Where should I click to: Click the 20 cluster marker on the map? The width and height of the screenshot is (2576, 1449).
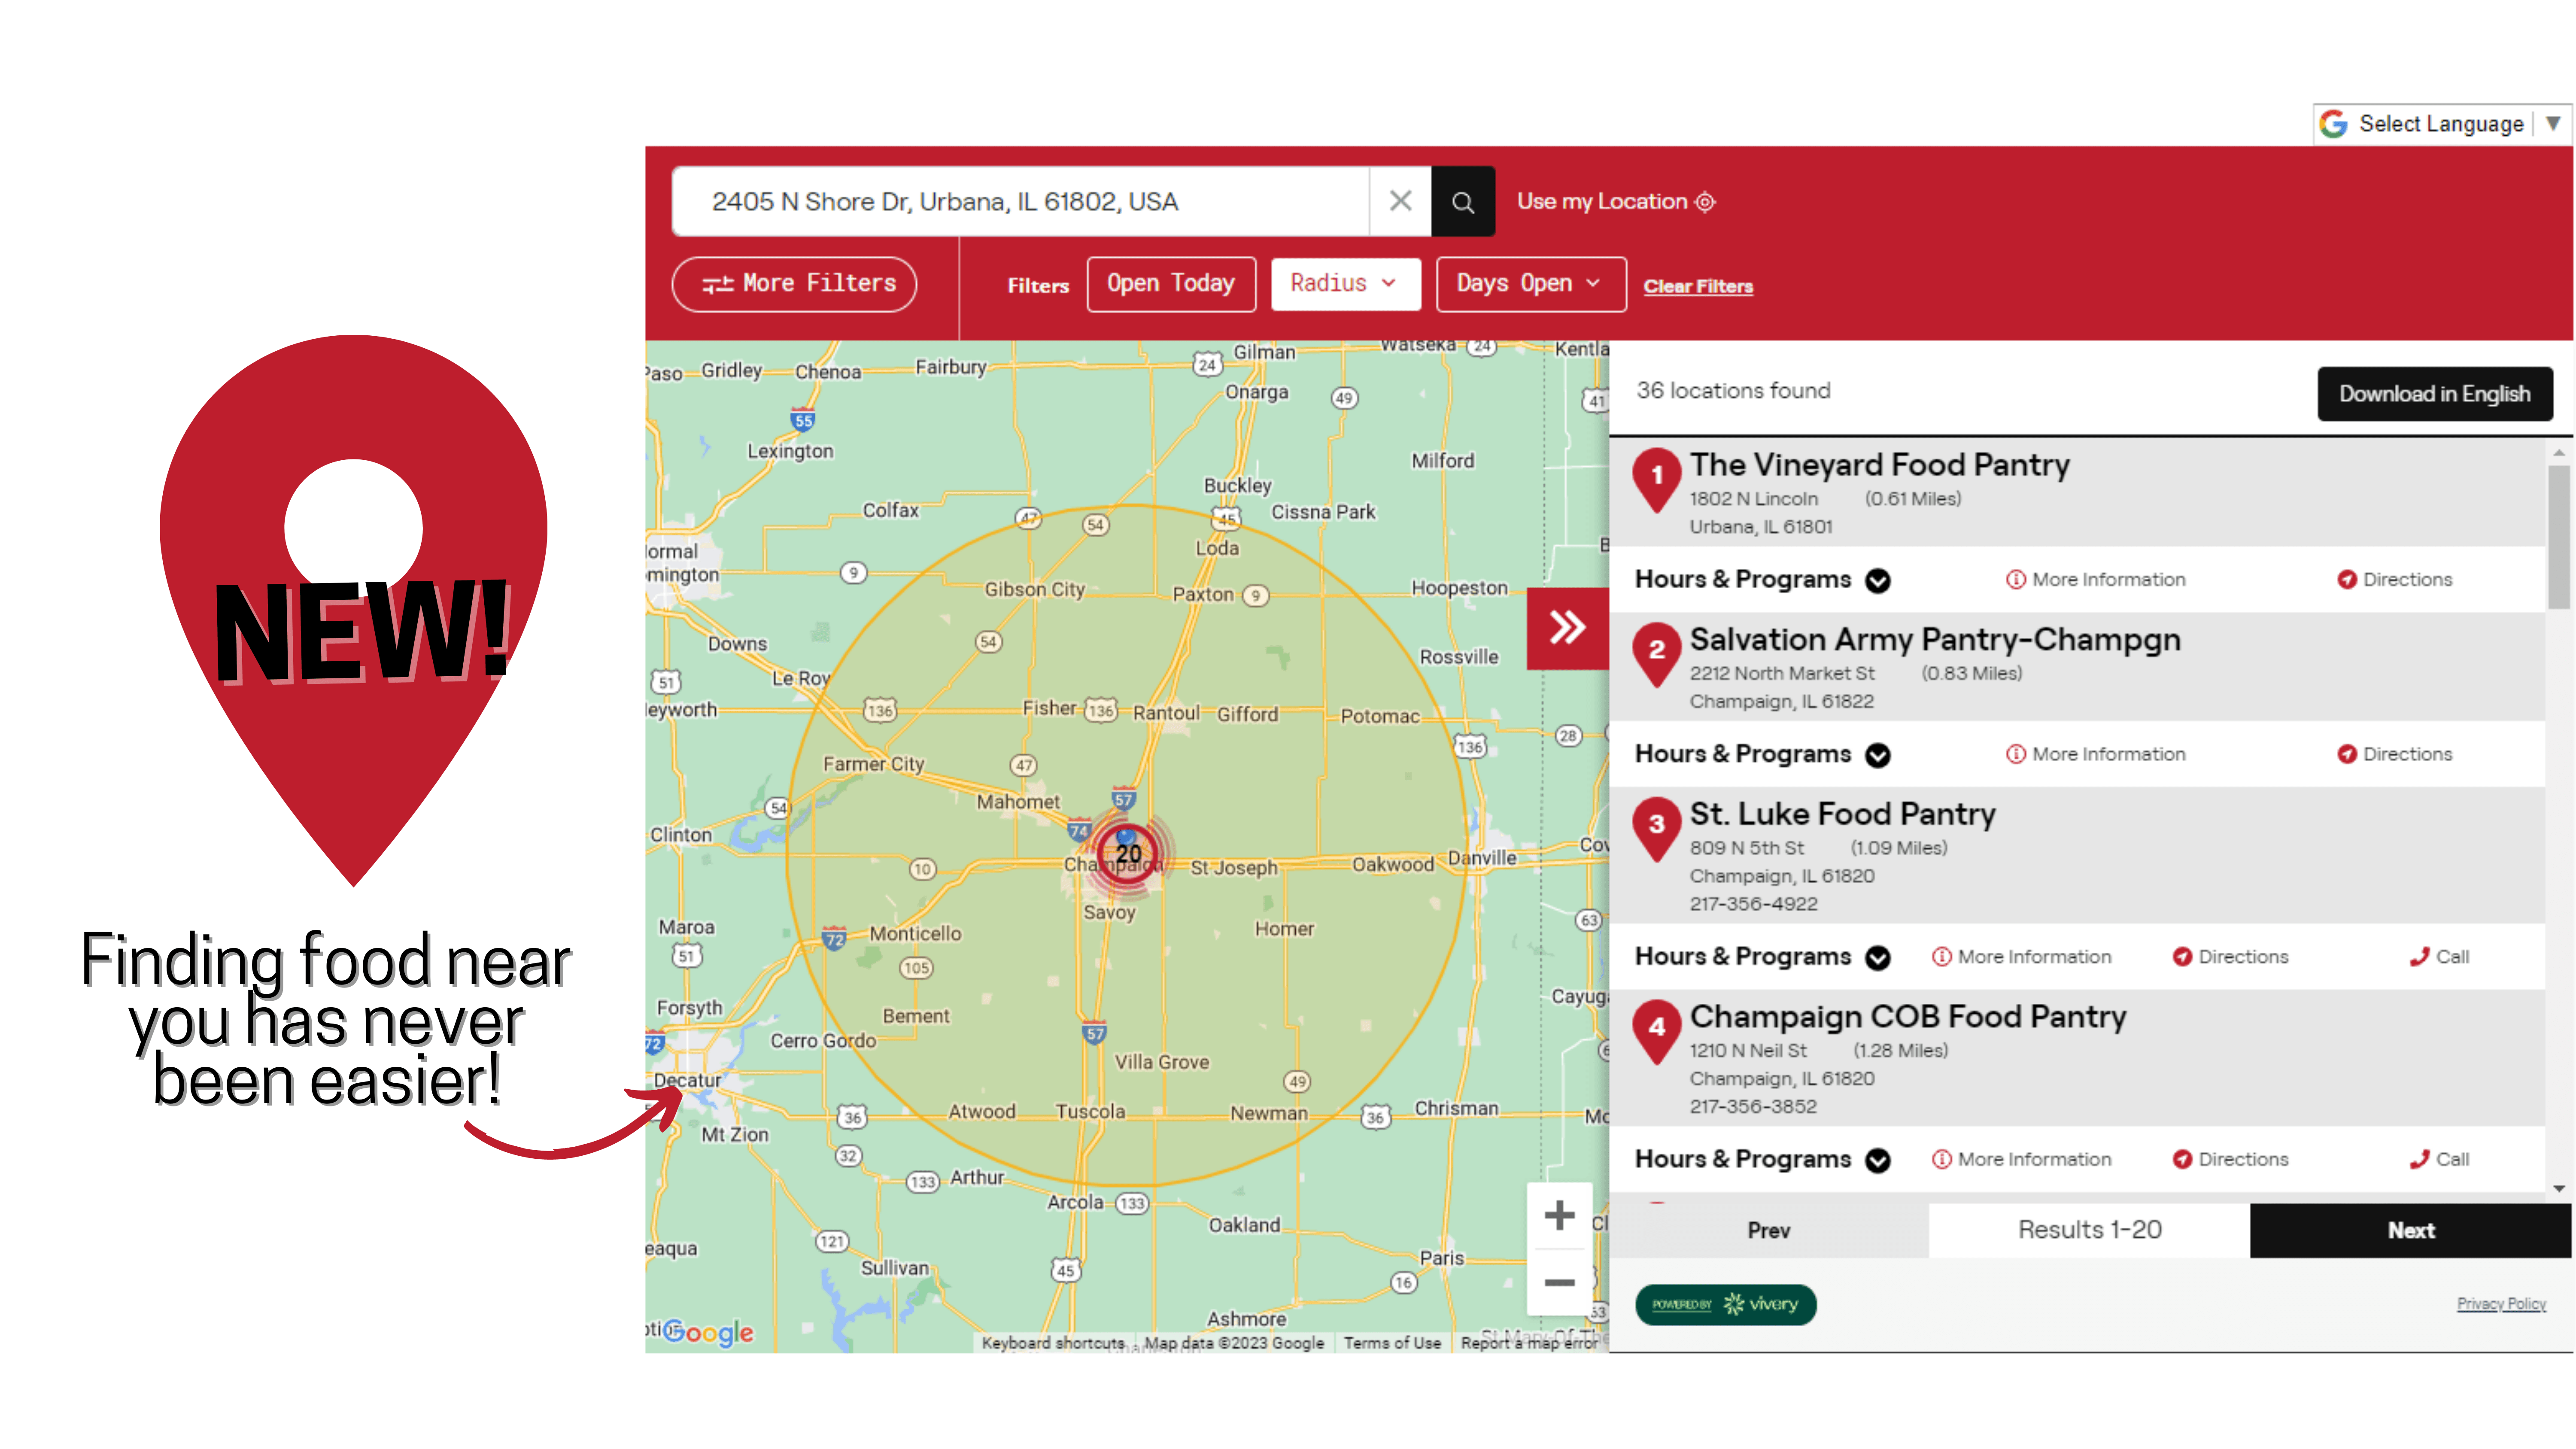coord(1128,854)
